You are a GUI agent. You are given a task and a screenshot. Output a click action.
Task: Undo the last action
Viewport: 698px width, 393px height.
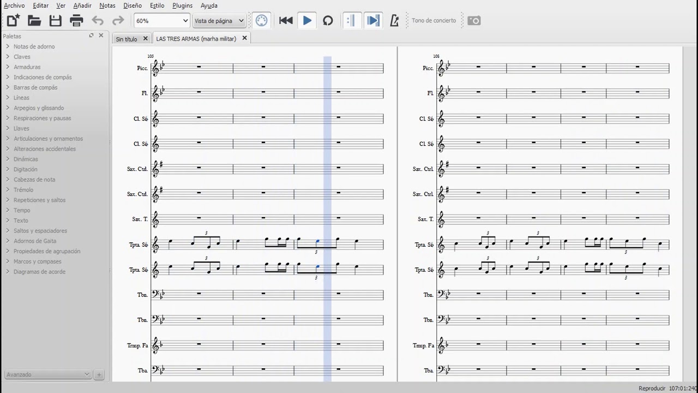(98, 21)
